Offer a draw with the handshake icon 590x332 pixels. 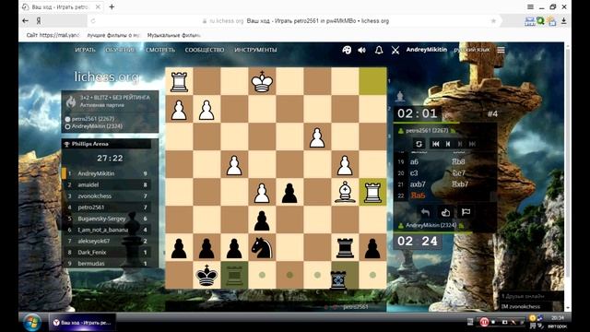pyautogui.click(x=445, y=212)
